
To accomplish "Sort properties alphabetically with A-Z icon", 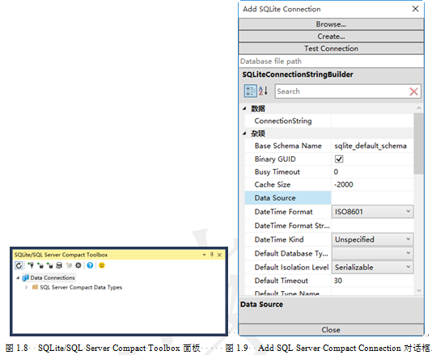I will (x=263, y=91).
